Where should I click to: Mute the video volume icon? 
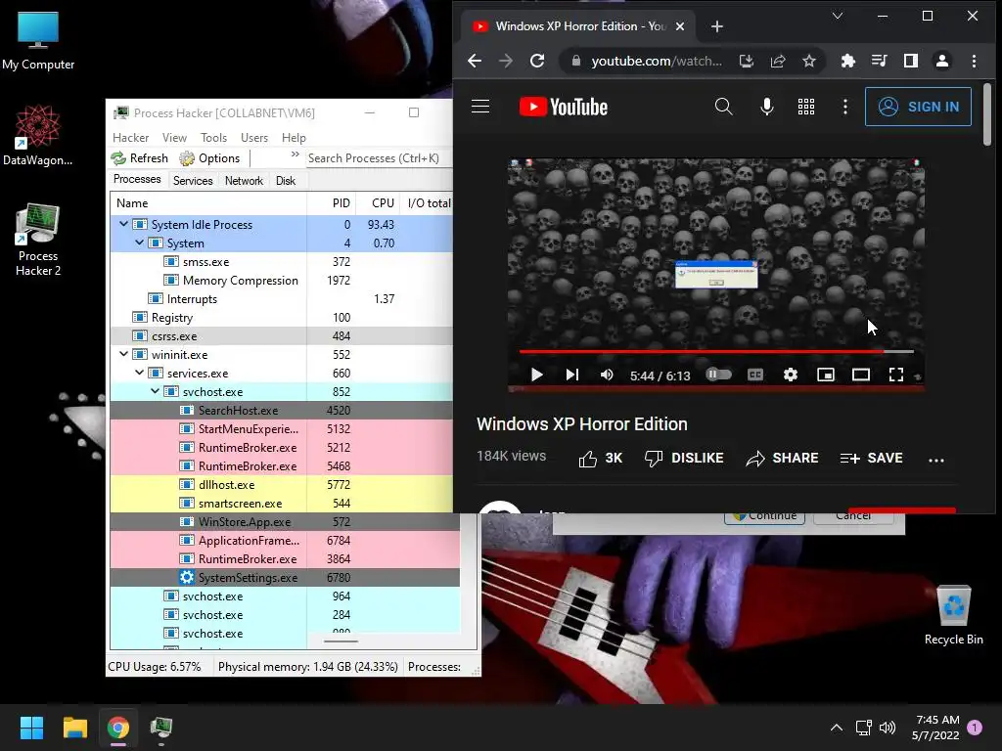(x=607, y=375)
